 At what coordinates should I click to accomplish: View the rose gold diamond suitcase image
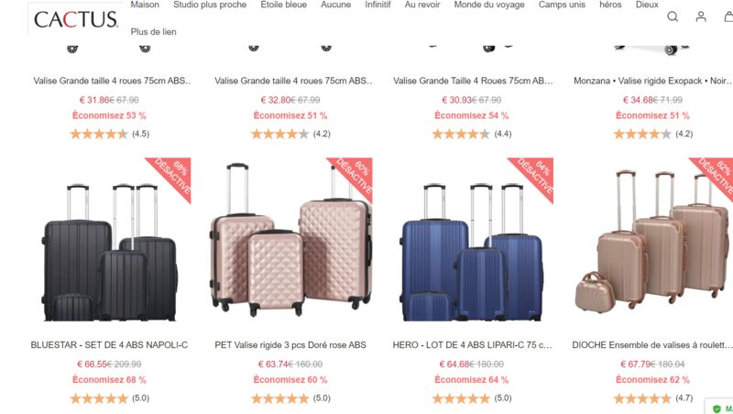(290, 239)
